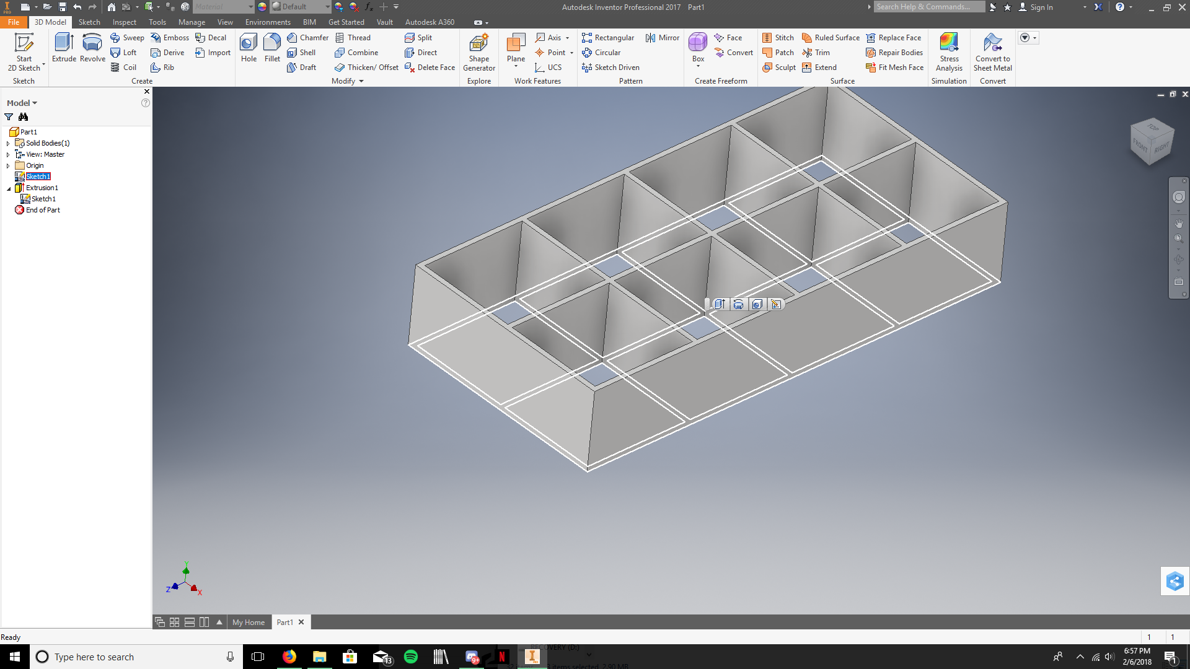This screenshot has height=669, width=1190.
Task: Choose the Loft tool
Action: 123,53
